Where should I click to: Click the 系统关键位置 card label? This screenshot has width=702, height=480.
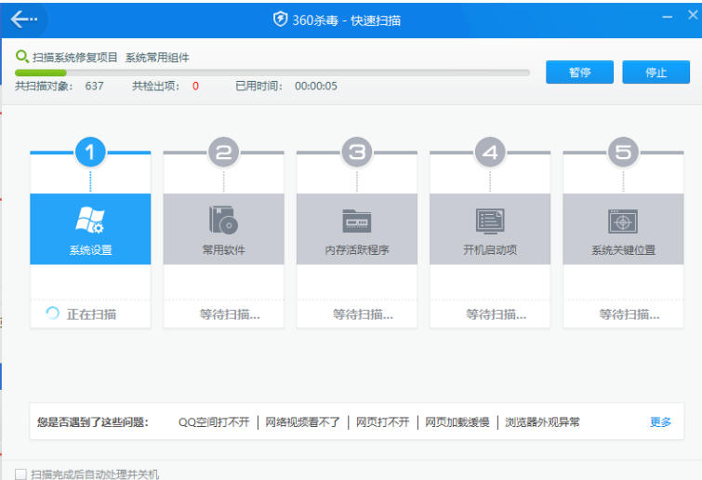click(623, 250)
